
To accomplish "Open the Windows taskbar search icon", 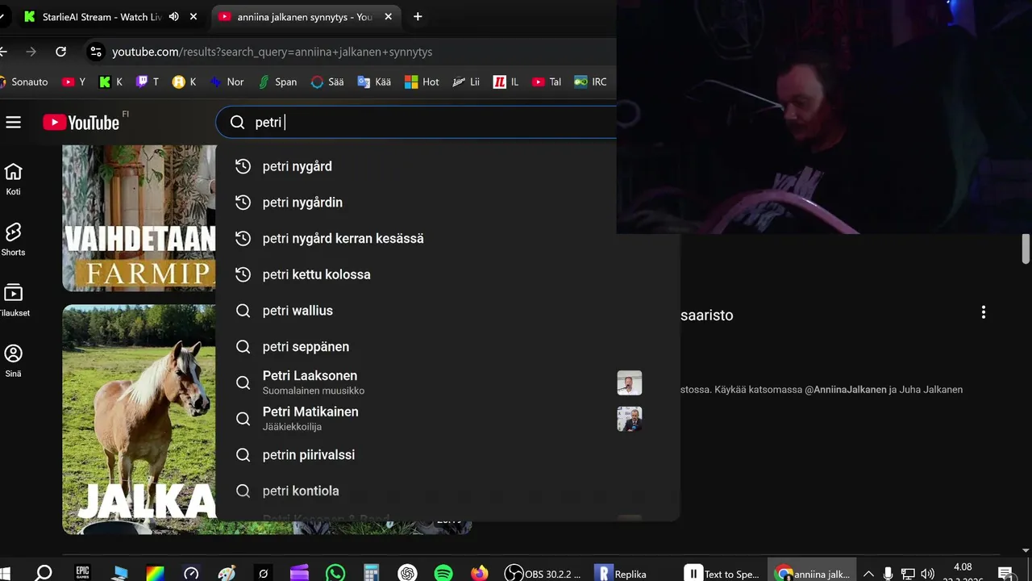I will (x=44, y=573).
